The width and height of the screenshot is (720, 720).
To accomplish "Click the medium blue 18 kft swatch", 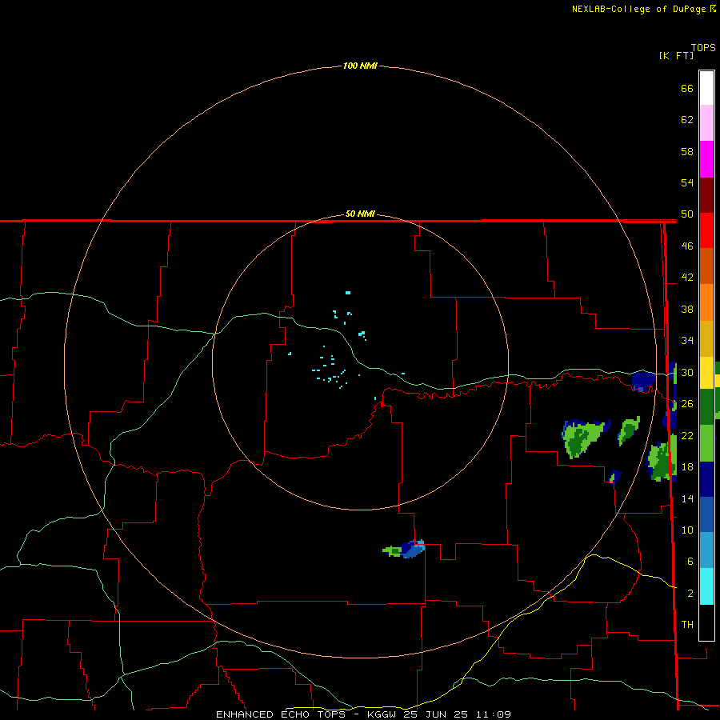I will pos(706,514).
